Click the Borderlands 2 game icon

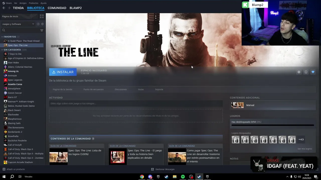point(6,132)
